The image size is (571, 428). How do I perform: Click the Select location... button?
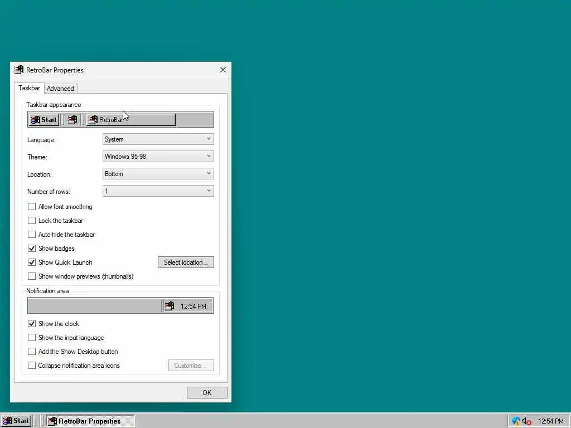pos(186,262)
